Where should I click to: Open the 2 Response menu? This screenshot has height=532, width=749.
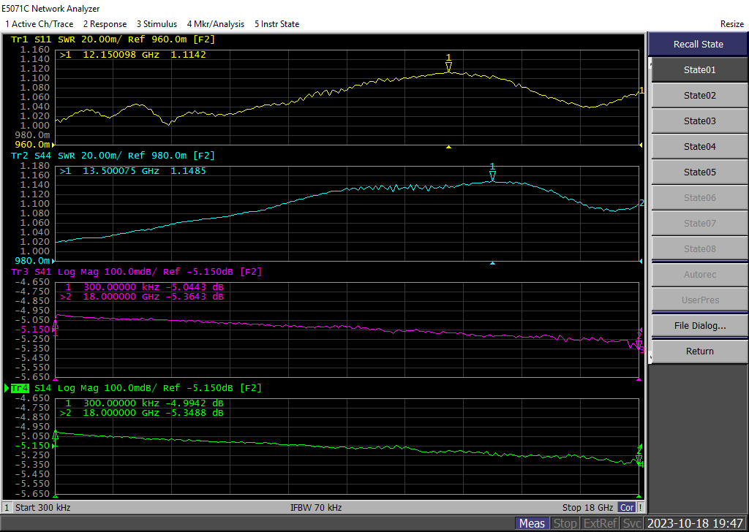click(x=105, y=24)
